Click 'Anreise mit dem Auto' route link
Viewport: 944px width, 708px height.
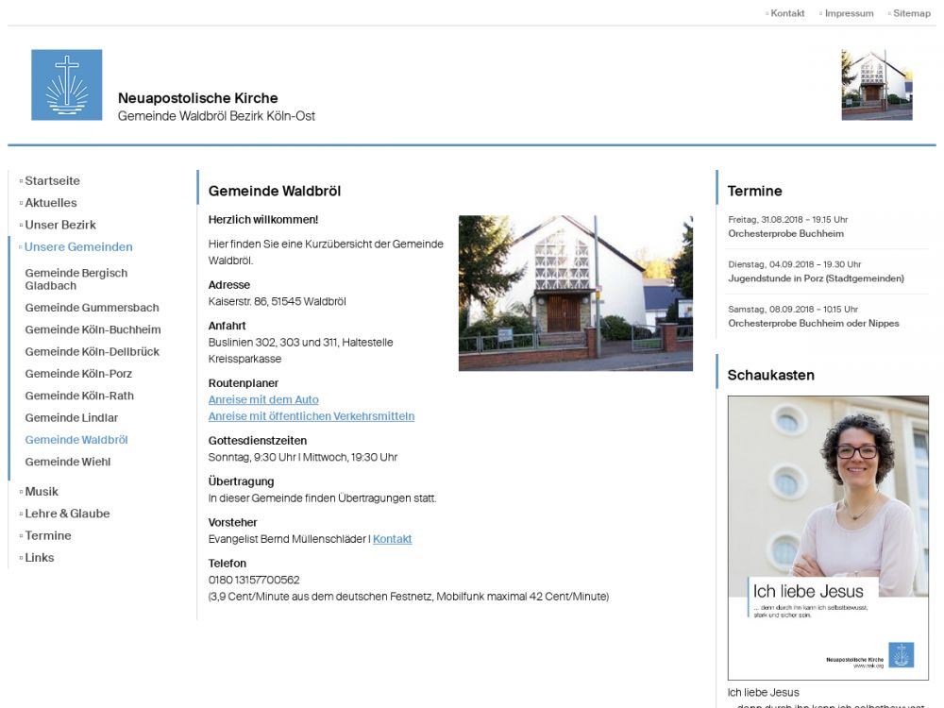click(x=263, y=400)
